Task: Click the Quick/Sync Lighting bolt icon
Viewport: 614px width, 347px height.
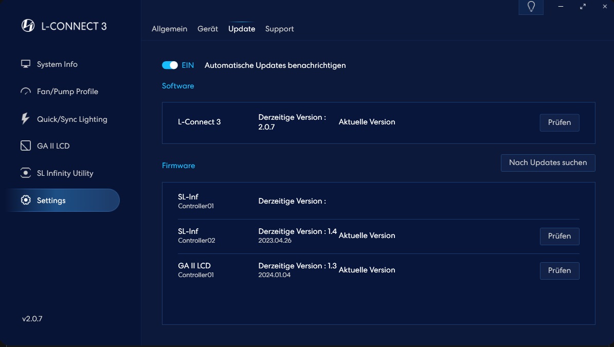Action: [x=25, y=119]
